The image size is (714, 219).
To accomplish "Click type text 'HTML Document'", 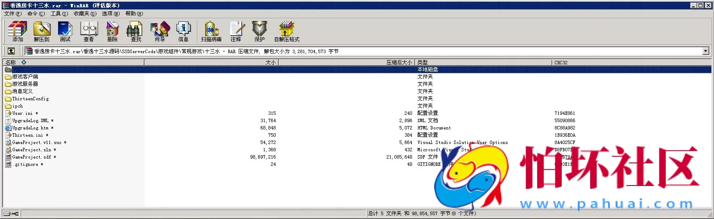I will (x=434, y=128).
